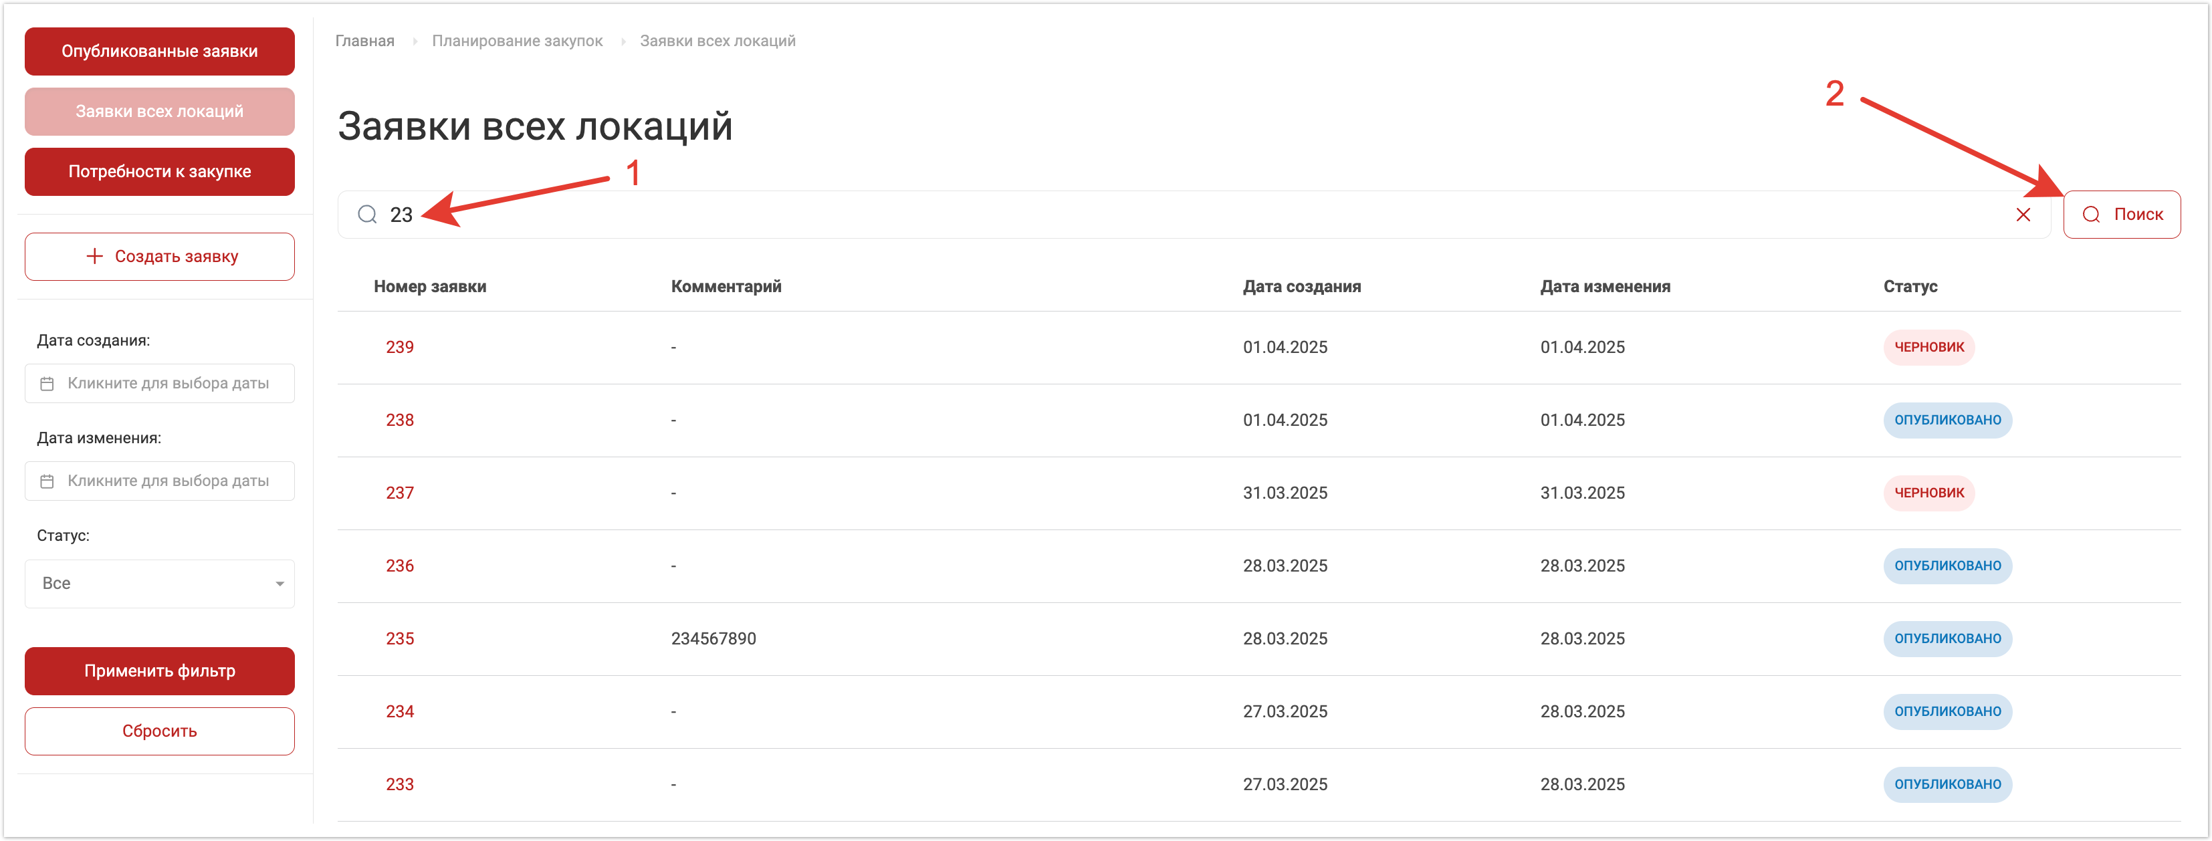The width and height of the screenshot is (2212, 841).
Task: Open request number 239
Action: click(400, 348)
